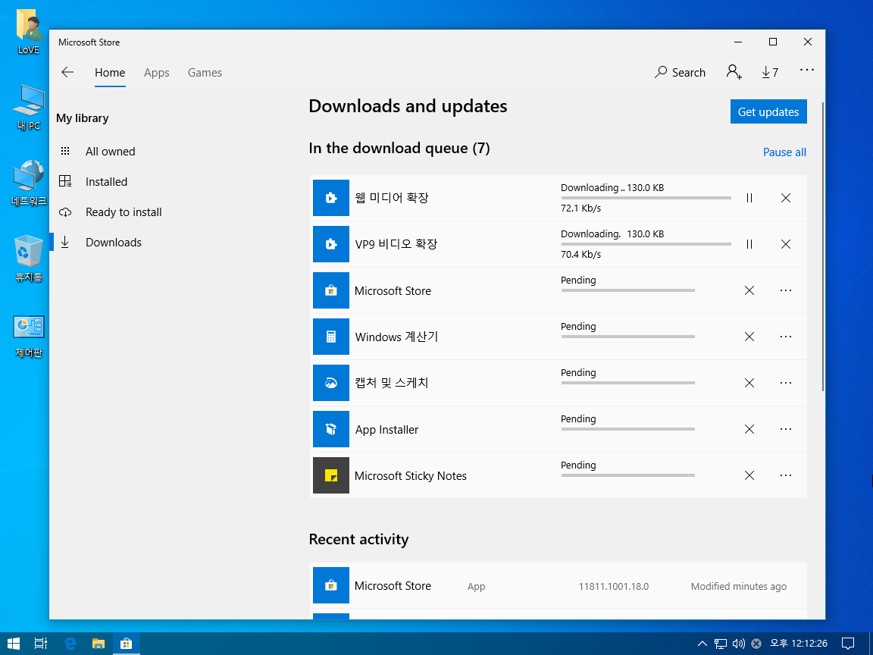
Task: Open more options for Windows 계산기
Action: click(786, 337)
